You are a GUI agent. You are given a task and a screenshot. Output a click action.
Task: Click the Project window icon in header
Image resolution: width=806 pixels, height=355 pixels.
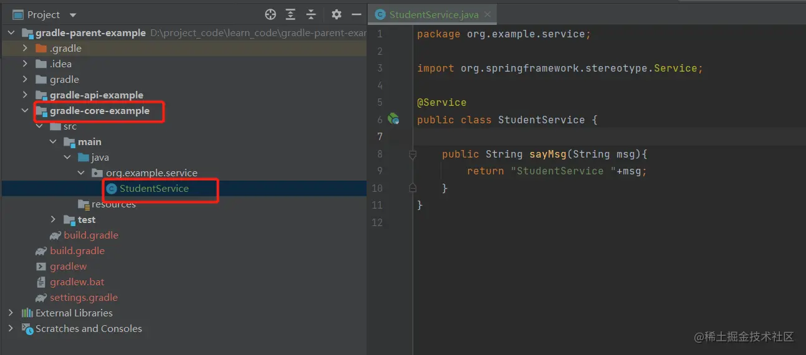[18, 14]
